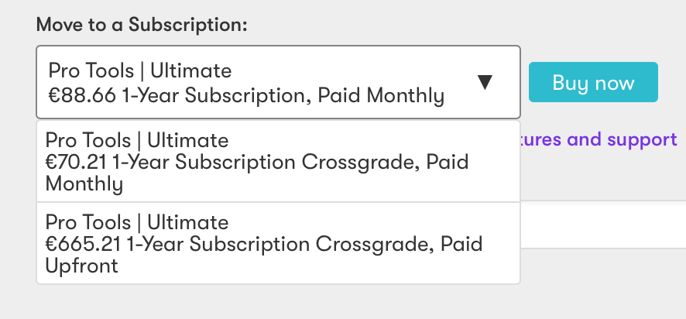686x319 pixels.
Task: Click the €70.21 price text
Action: coord(76,163)
